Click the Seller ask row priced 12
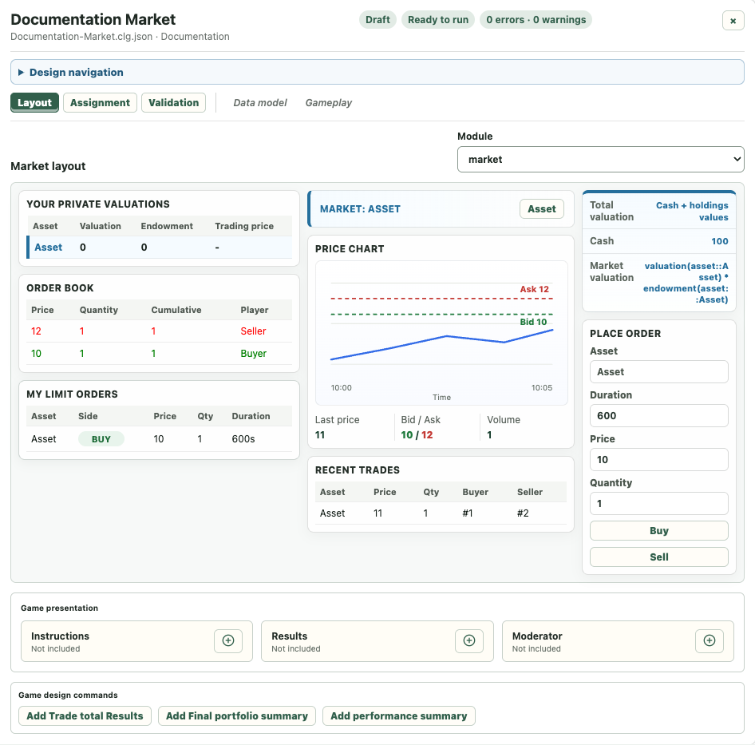755x745 pixels. [x=160, y=331]
